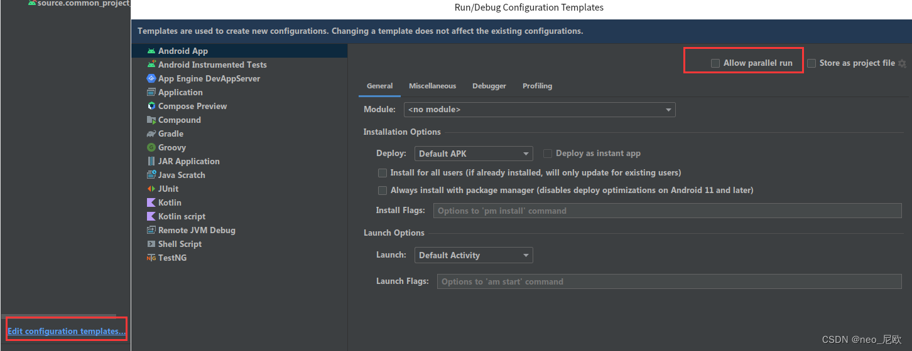Select Remote JVM Debug template
The image size is (912, 351).
239,230
